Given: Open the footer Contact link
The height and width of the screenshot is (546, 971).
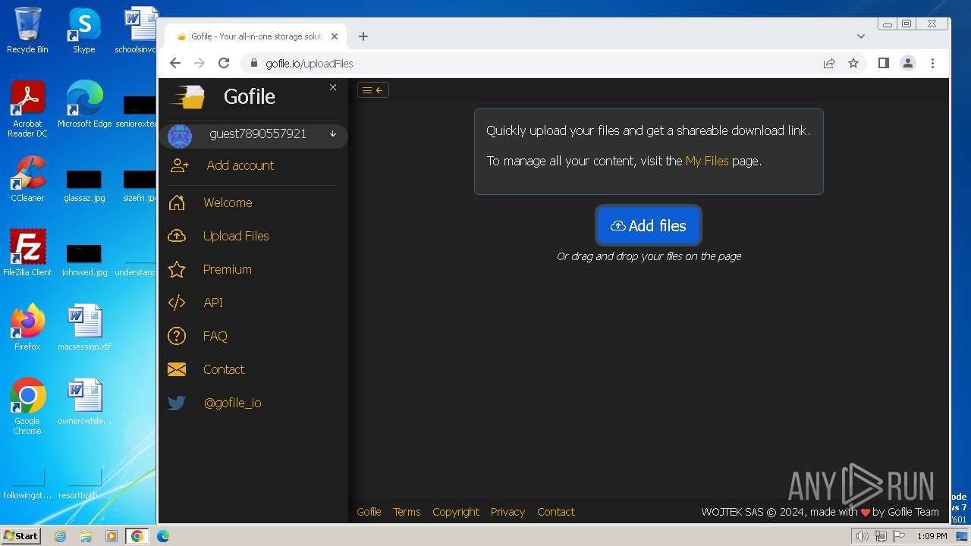Looking at the screenshot, I should tap(556, 512).
